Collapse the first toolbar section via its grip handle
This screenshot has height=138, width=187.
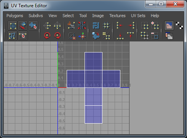5,30
